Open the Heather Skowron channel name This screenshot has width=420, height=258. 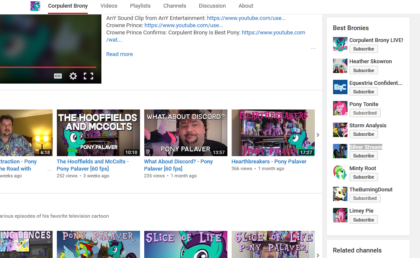click(x=370, y=62)
